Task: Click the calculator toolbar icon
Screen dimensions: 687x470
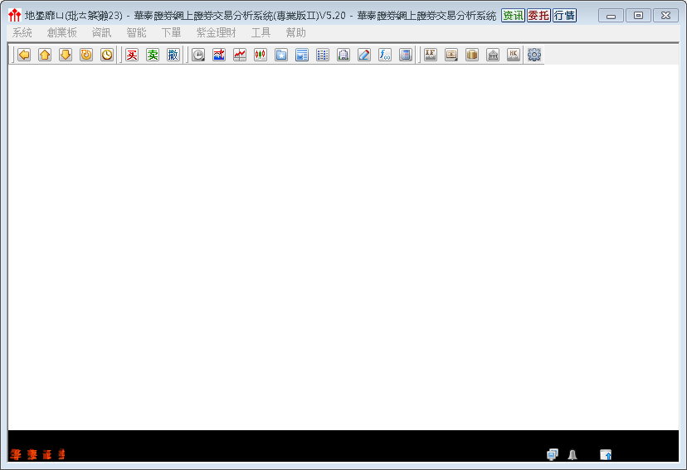Action: 406,55
